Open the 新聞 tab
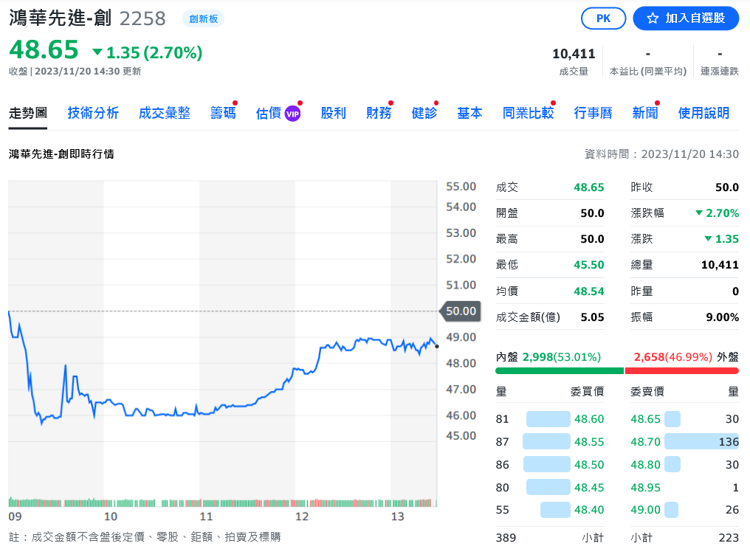Screen dimensions: 750x546 pyautogui.click(x=644, y=113)
